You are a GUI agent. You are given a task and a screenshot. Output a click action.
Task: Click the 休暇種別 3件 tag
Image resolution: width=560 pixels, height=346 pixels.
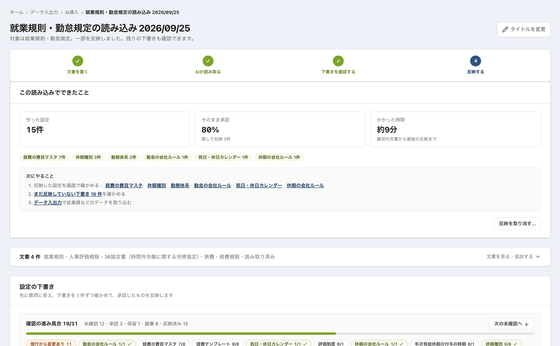point(88,157)
